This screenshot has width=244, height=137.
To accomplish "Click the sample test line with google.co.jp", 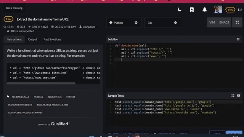I will click(x=165, y=105).
